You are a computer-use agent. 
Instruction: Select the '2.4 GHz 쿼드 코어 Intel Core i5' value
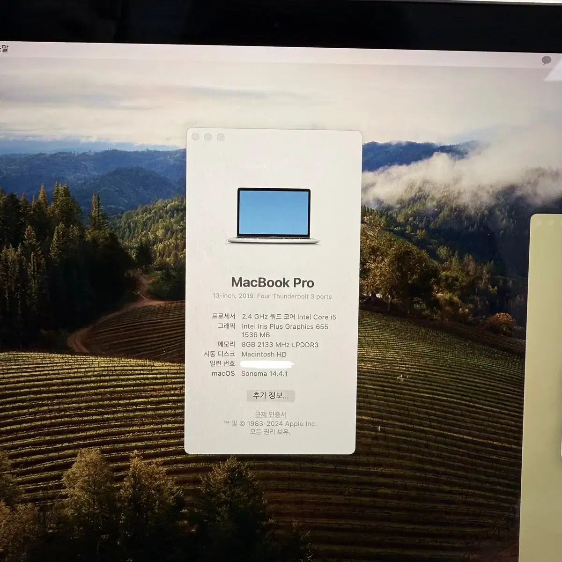(289, 317)
